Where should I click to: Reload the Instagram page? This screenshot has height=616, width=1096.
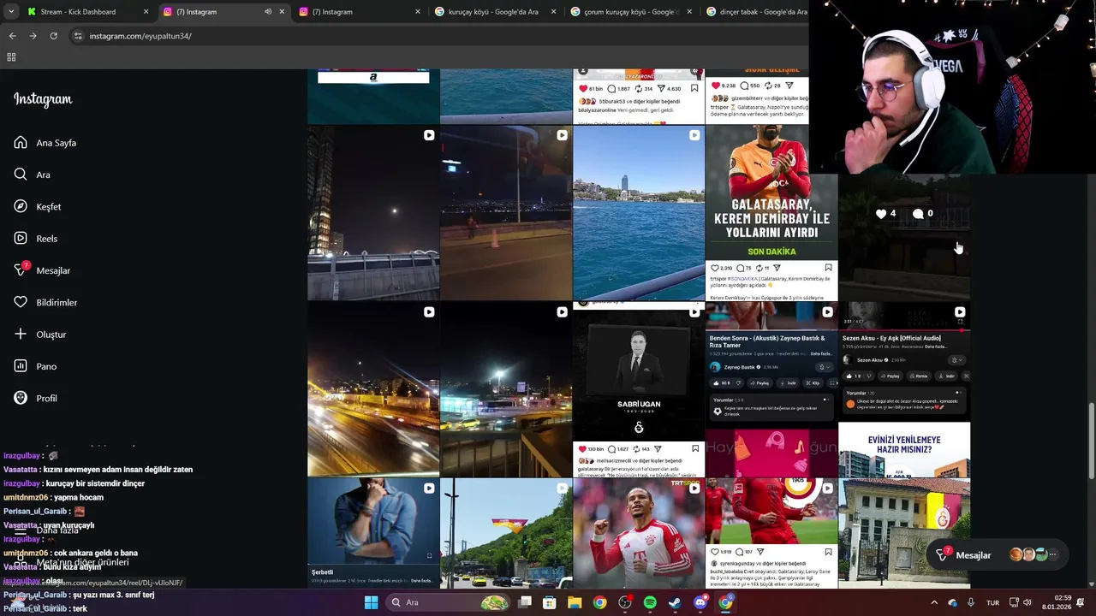tap(53, 36)
